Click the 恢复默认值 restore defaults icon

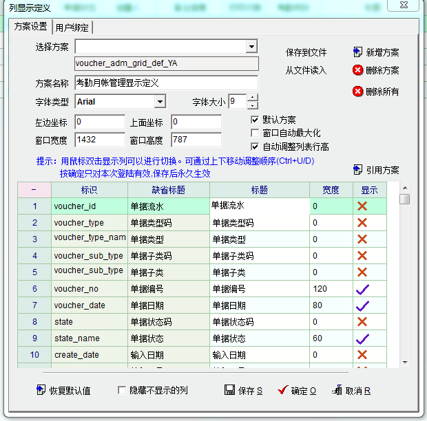pyautogui.click(x=40, y=390)
